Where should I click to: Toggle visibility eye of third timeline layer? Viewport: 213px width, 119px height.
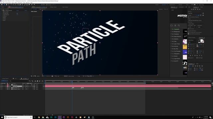(1, 88)
